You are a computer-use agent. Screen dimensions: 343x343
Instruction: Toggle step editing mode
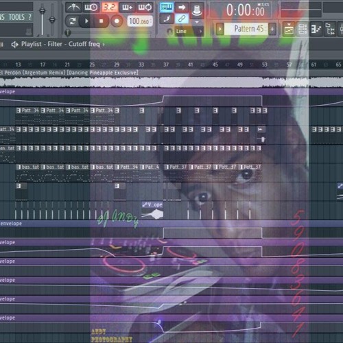[167, 19]
